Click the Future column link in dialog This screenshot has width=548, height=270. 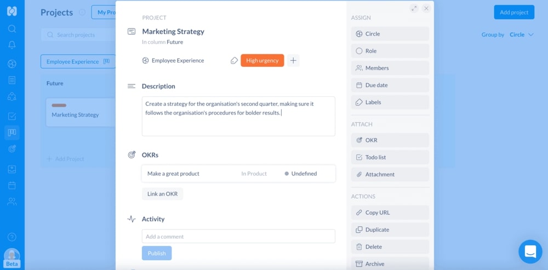pyautogui.click(x=175, y=42)
